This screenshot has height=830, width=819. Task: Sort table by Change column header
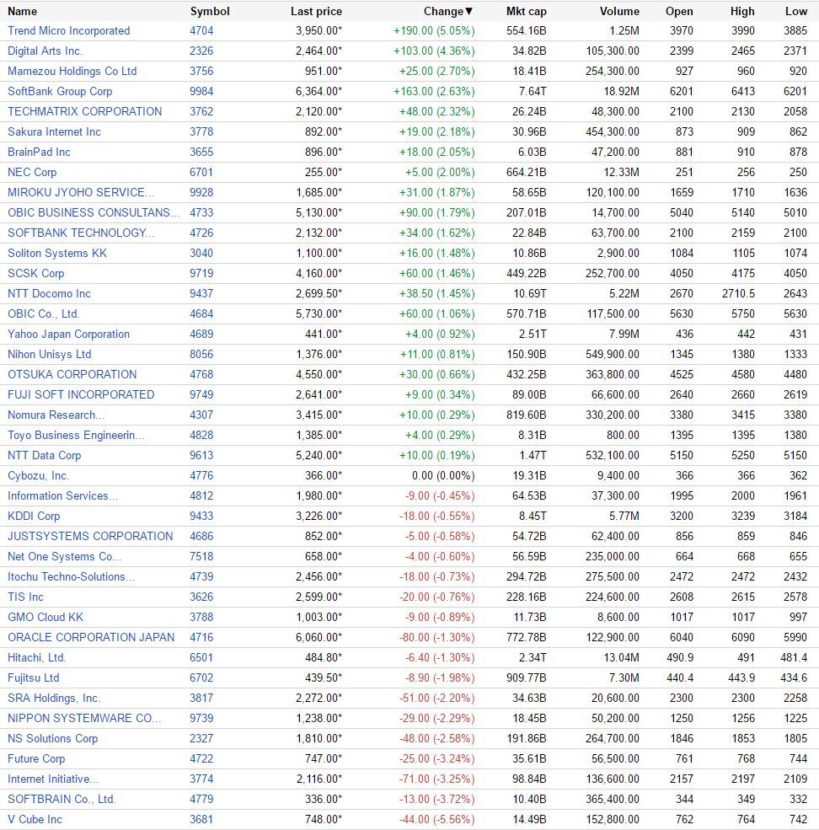pos(448,11)
